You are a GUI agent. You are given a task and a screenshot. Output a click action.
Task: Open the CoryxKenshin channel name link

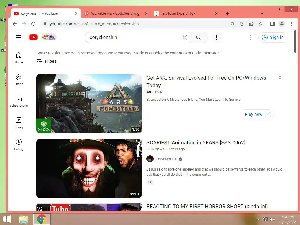tap(166, 159)
